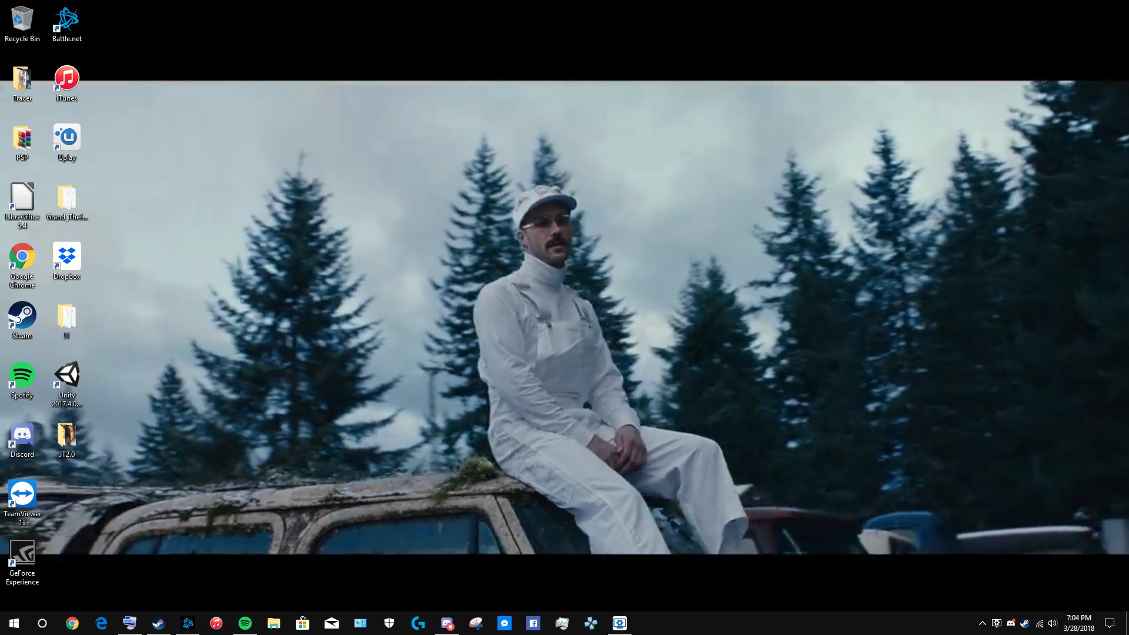
Task: Open the Wi-Fi network flyout
Action: click(1039, 623)
